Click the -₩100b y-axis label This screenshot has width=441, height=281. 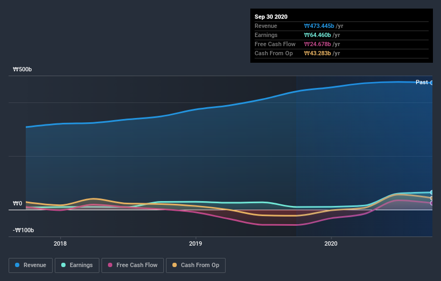click(x=23, y=230)
